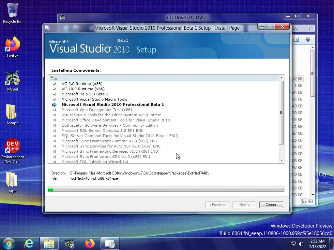Open the iceape folder on desktop
Image resolution: width=334 pixels, height=250 pixels.
pyautogui.click(x=13, y=115)
